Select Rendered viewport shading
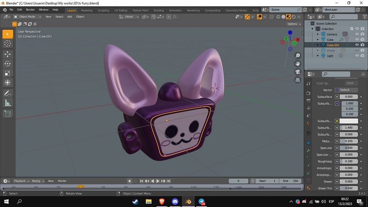The width and height of the screenshot is (368, 207). (x=294, y=17)
